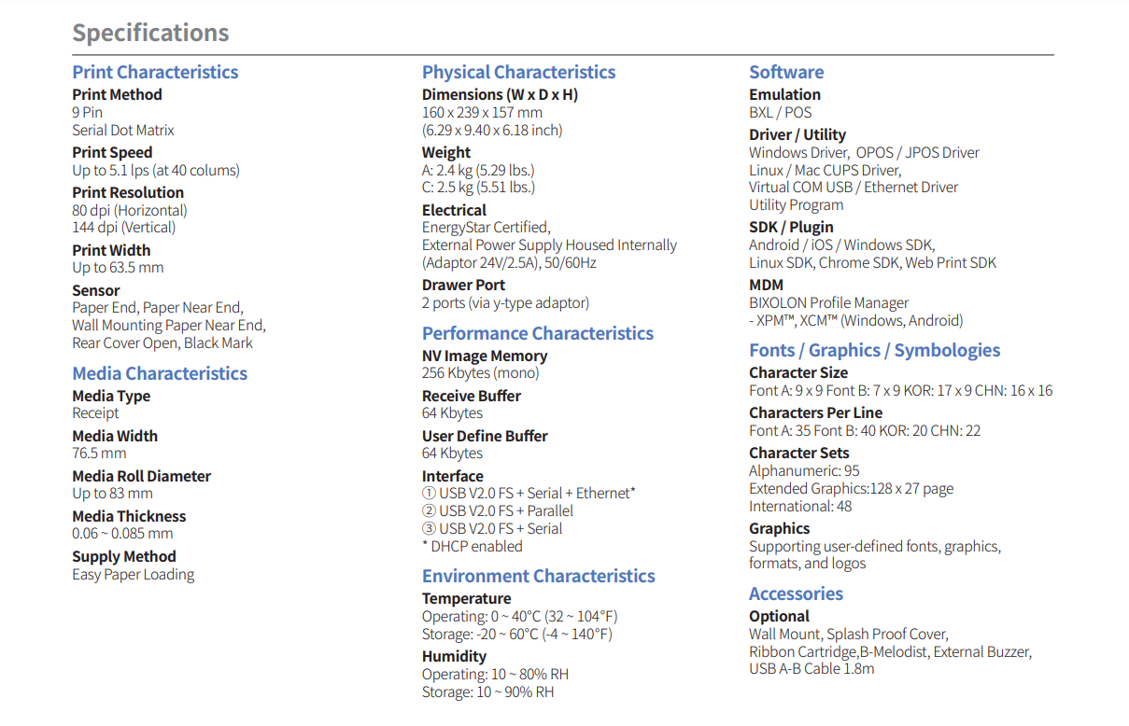
Task: Click the Print Speed label
Action: coord(112,152)
